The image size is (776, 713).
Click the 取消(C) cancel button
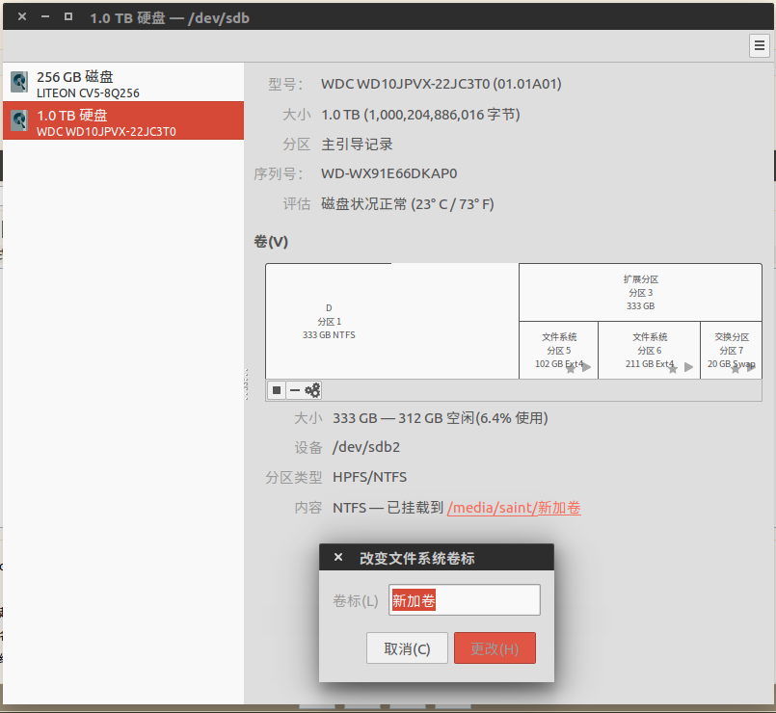407,648
